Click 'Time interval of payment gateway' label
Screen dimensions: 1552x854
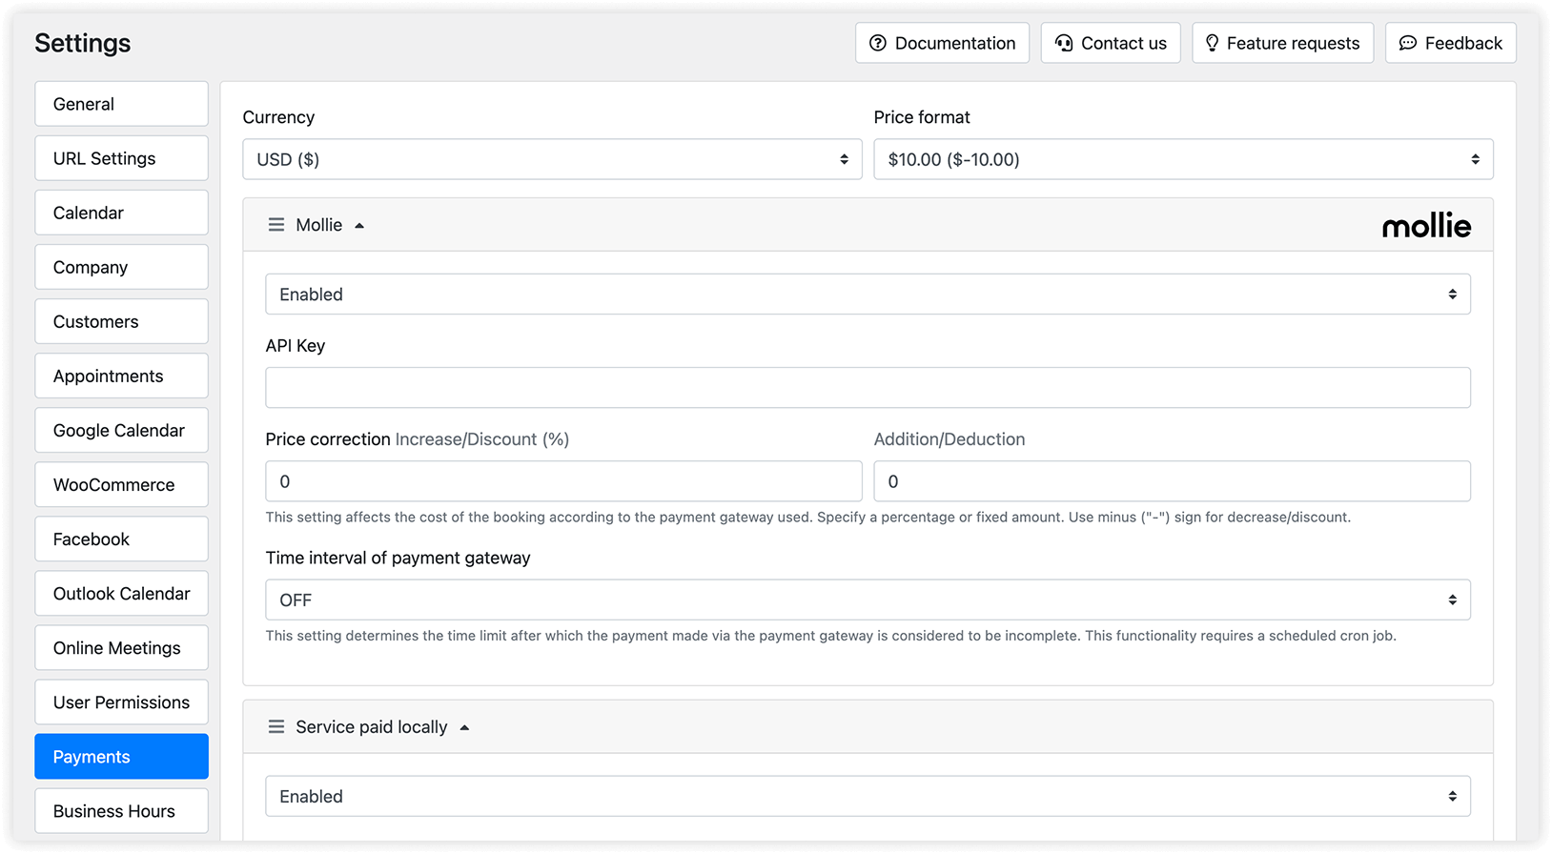(x=398, y=558)
